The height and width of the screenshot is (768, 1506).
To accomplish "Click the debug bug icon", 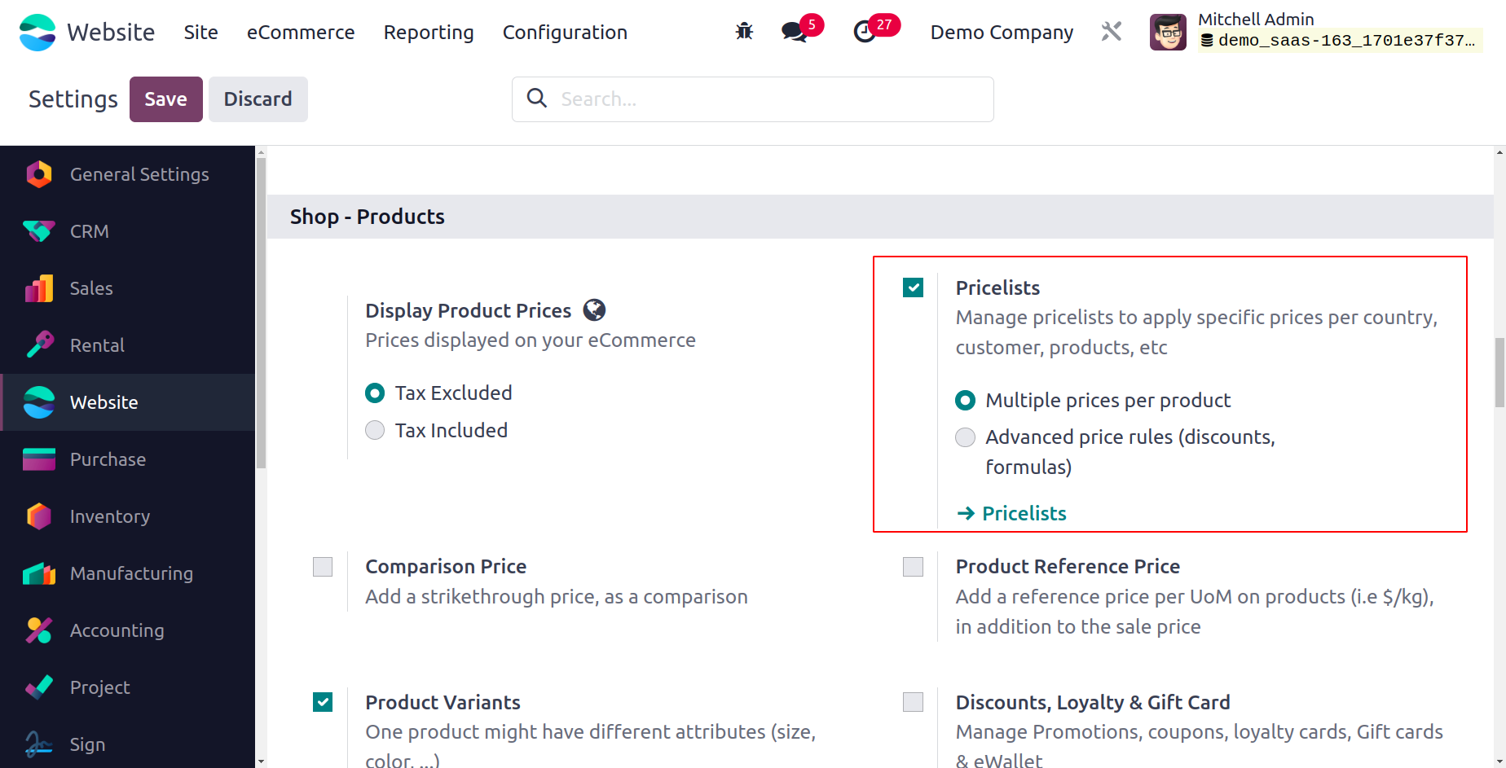I will tap(744, 32).
